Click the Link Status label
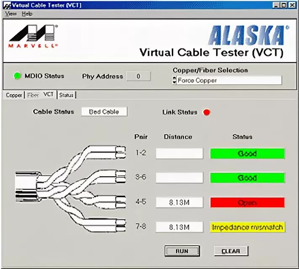299x269 pixels. 180,112
